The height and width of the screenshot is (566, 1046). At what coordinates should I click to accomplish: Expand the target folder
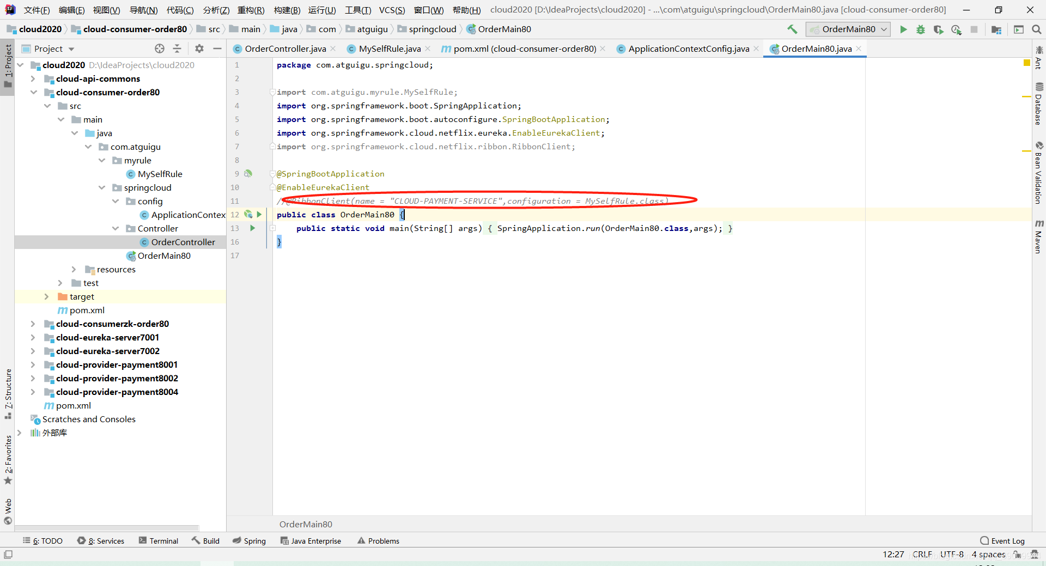(x=47, y=296)
